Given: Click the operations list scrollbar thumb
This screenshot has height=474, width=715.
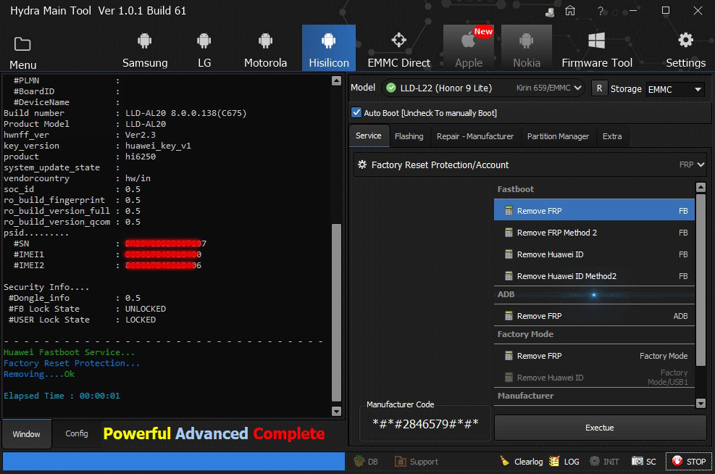Looking at the screenshot, I should [701, 280].
